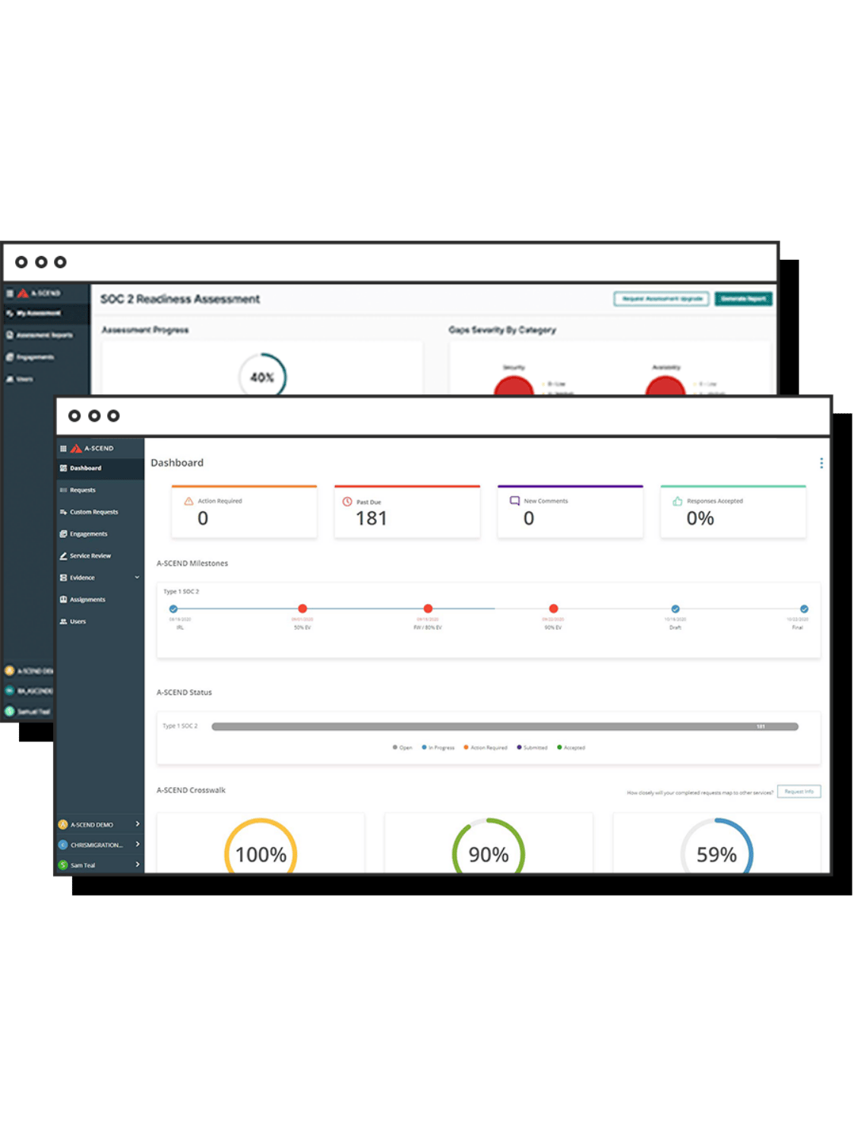854x1138 pixels.
Task: Expand the Sam Teal user chevron
Action: tap(138, 865)
